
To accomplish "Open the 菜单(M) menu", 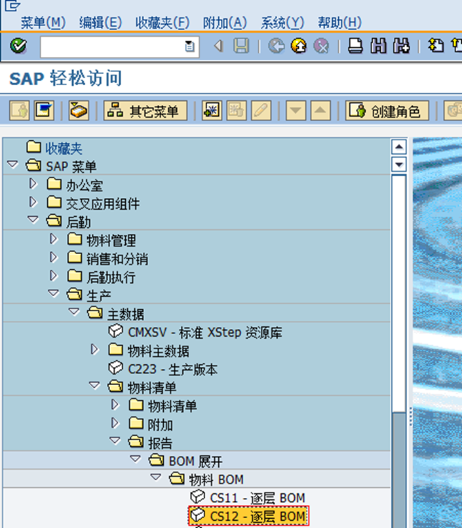I will [x=43, y=23].
